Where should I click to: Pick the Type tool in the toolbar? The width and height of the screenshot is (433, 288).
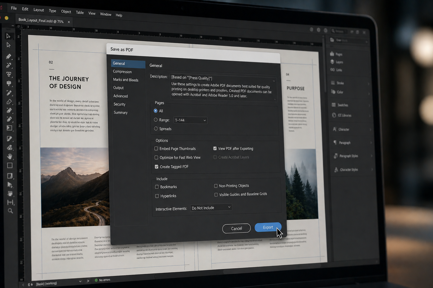(x=9, y=74)
